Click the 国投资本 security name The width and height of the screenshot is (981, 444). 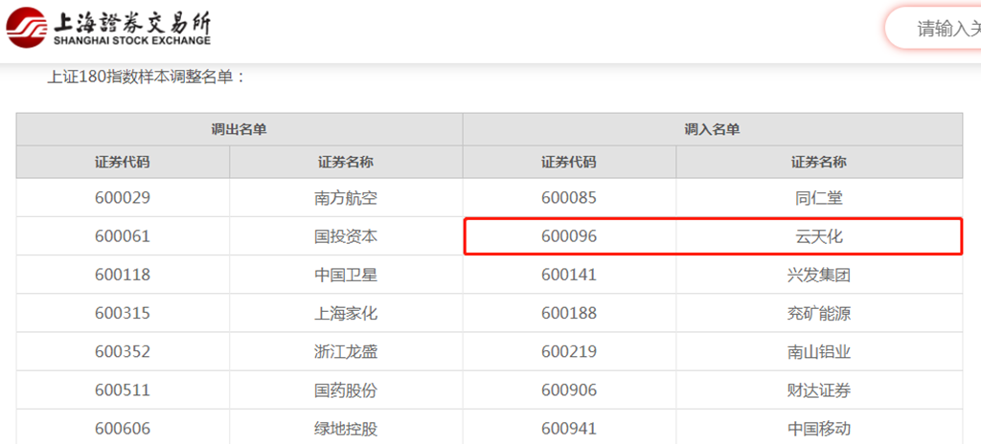(346, 236)
